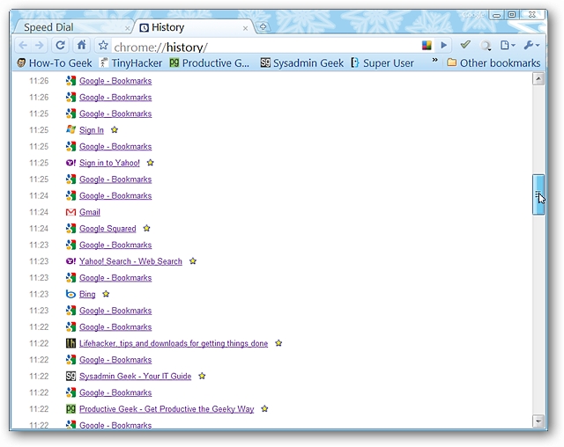Click the Yahoo favicon beside Yahoo! Search
Viewport: 564px width, 447px height.
pos(70,261)
